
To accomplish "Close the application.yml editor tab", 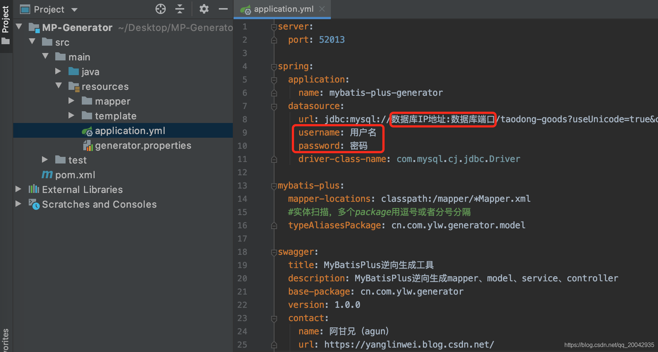I will click(x=322, y=9).
